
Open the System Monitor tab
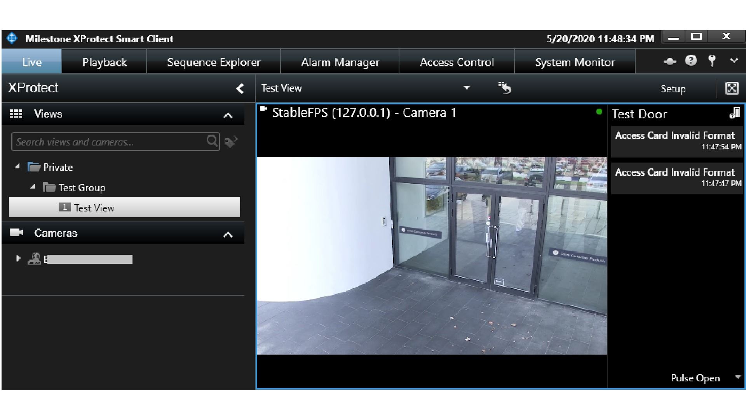(x=575, y=62)
